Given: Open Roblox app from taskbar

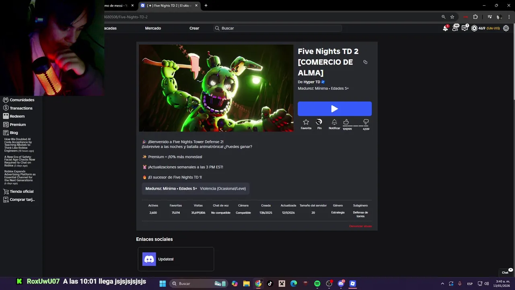Looking at the screenshot, I should point(353,284).
